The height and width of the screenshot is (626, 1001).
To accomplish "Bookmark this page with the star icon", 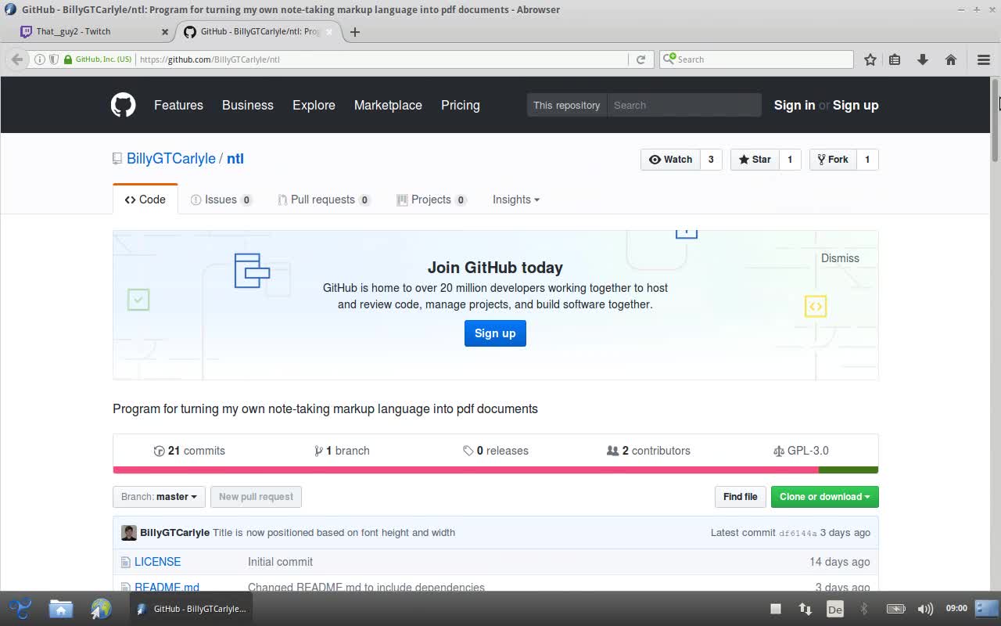I will point(870,59).
